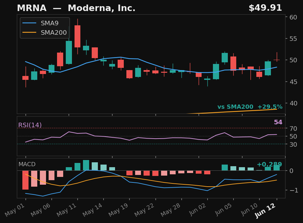Screen dimensions: 303x223
Task: Click the 60 price axis label
Action: coord(293,17)
